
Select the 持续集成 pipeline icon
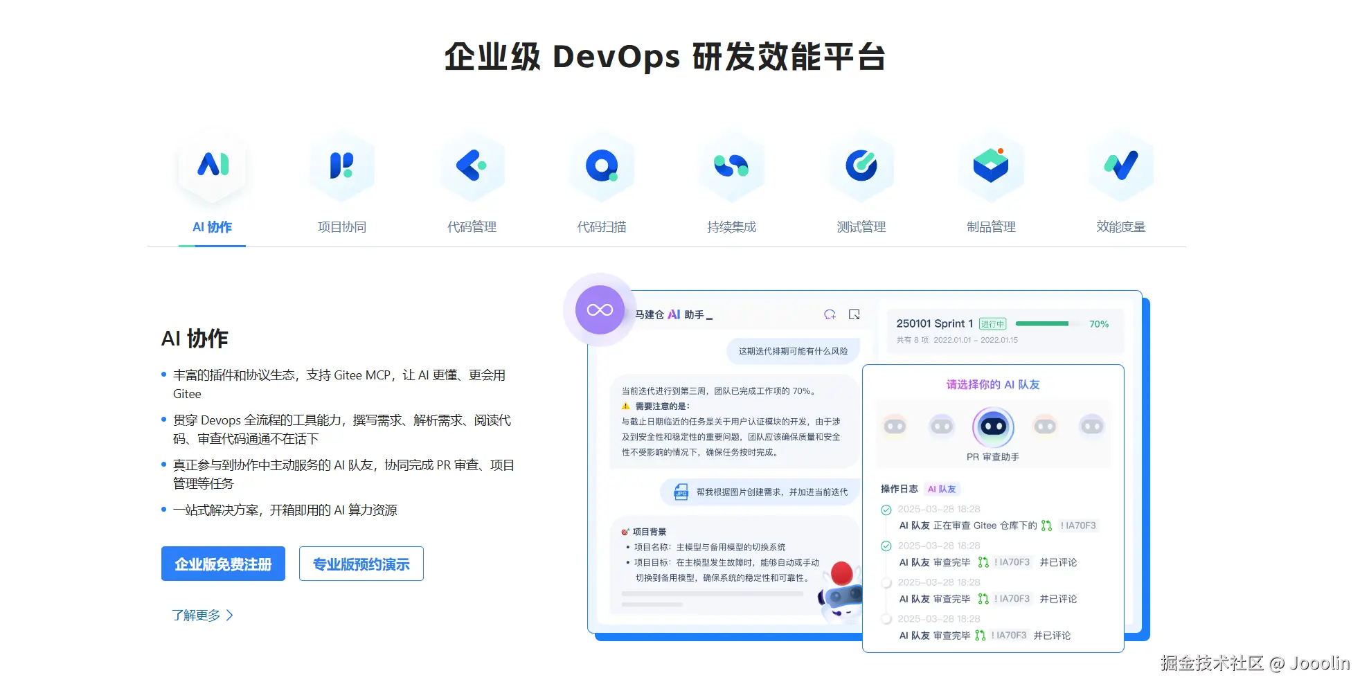731,165
